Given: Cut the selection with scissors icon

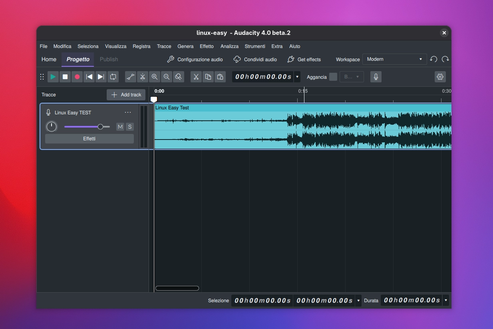Looking at the screenshot, I should [x=196, y=77].
